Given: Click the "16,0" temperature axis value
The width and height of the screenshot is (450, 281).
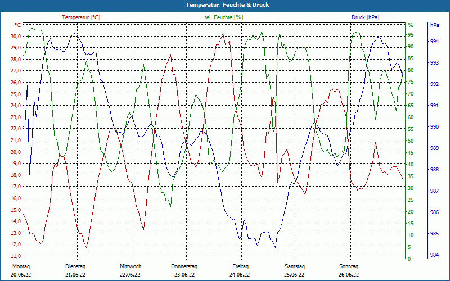Looking at the screenshot, I should [16, 198].
